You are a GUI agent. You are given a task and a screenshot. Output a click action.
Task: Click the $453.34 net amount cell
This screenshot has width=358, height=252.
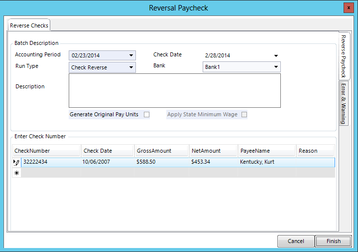[214, 162]
